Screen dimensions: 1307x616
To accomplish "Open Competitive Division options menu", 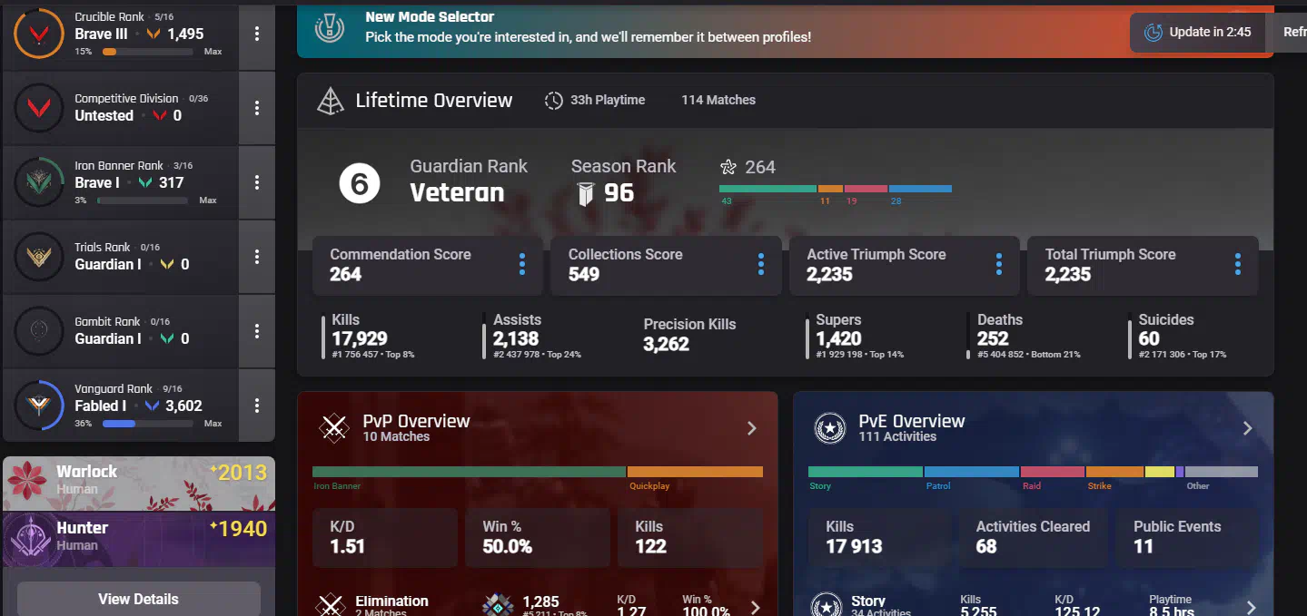I will coord(257,108).
